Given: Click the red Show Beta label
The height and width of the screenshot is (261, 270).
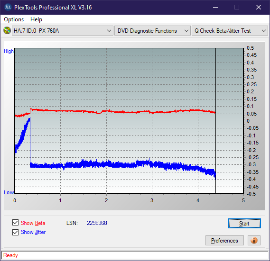Looking at the screenshot, I should [x=33, y=223].
